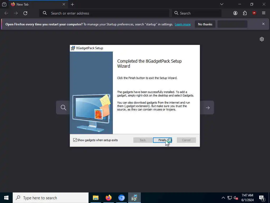Click No thanks on startup notification

[x=205, y=24]
